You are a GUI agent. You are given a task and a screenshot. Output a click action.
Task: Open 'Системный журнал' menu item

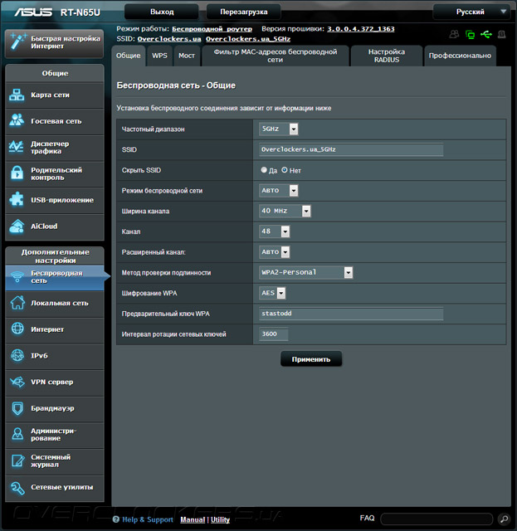(55, 461)
